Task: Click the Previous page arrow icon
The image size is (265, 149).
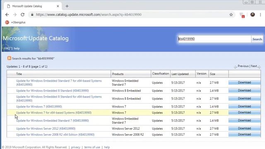Action: click(235, 67)
